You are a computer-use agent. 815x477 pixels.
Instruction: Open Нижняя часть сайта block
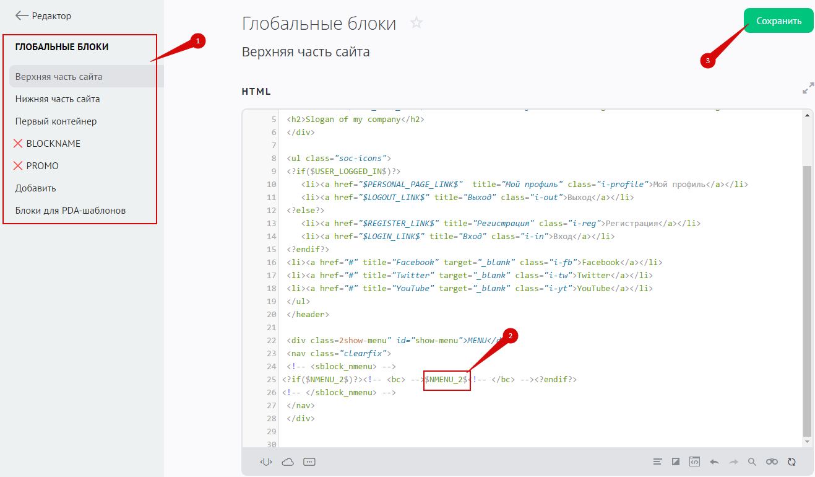coord(58,99)
